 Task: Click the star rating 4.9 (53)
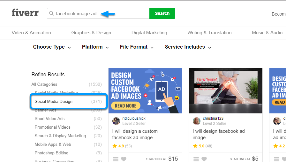click(x=122, y=146)
